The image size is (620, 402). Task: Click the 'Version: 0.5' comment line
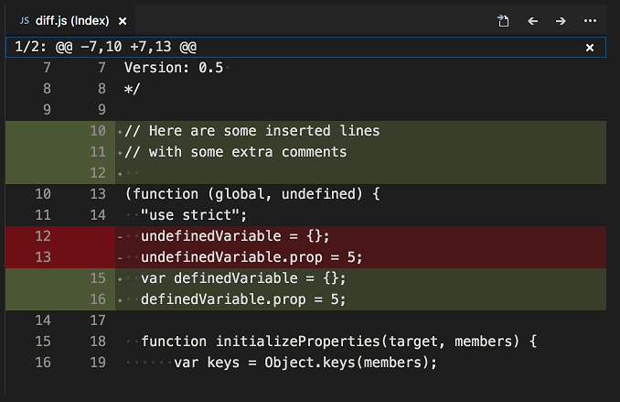coord(176,68)
